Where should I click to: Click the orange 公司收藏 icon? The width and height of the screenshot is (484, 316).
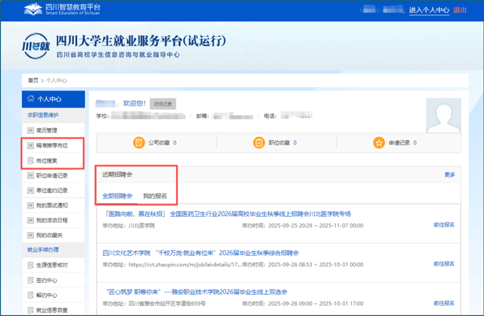[139, 143]
